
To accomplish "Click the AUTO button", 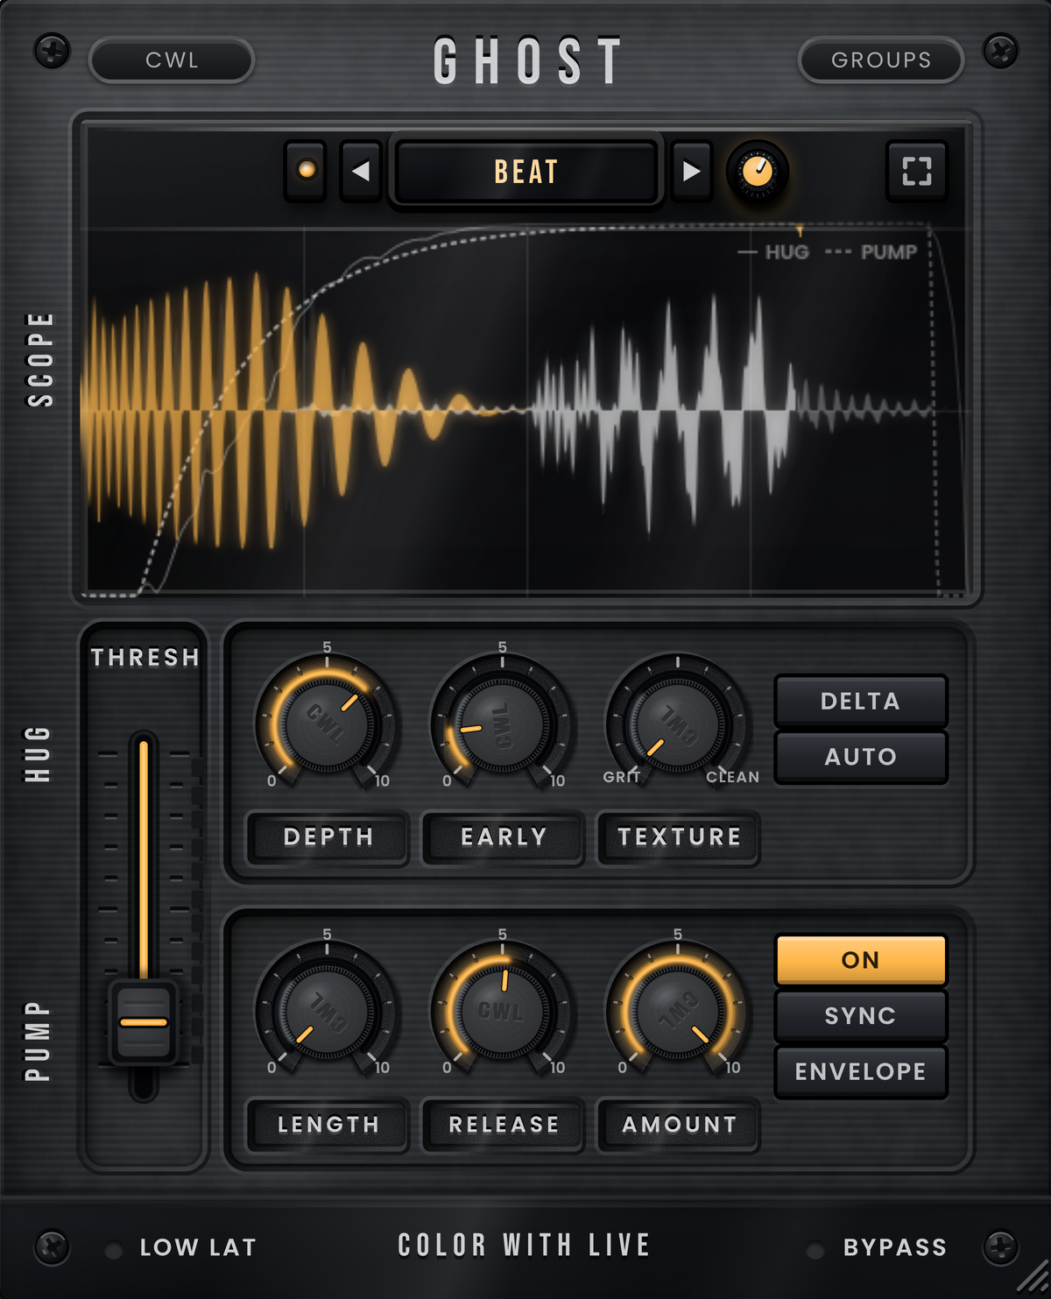I will point(860,757).
